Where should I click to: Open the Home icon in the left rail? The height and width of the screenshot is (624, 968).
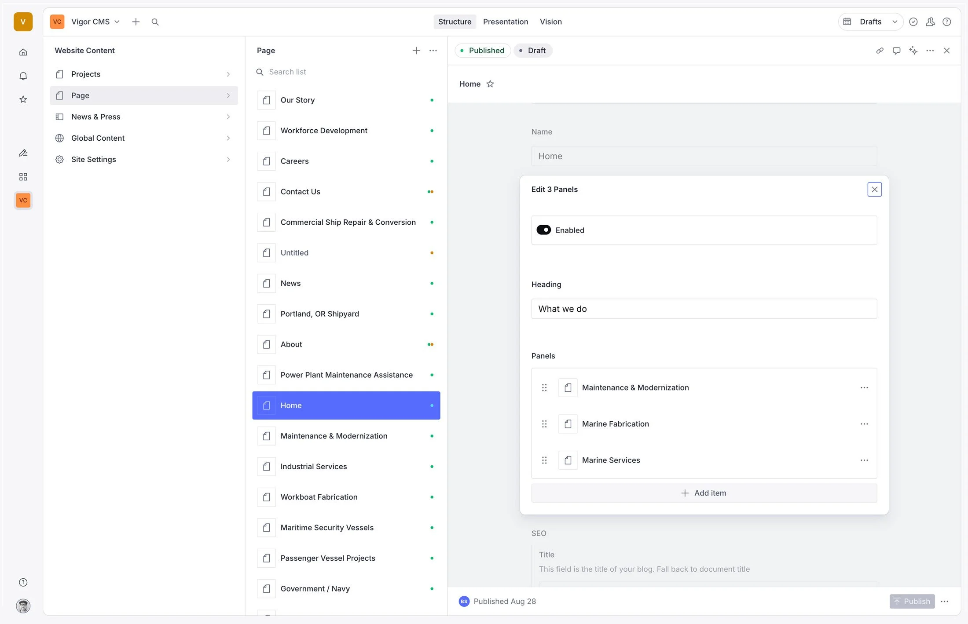23,51
